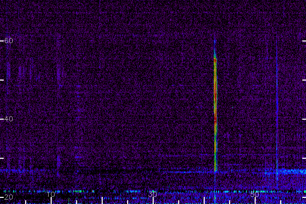Click the "60" label on the vertical axis
The image size is (306, 204).
pos(8,41)
